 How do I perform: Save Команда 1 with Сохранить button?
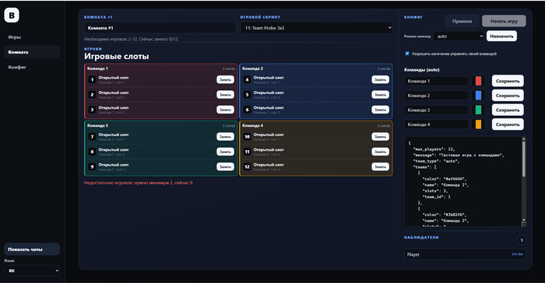[508, 81]
